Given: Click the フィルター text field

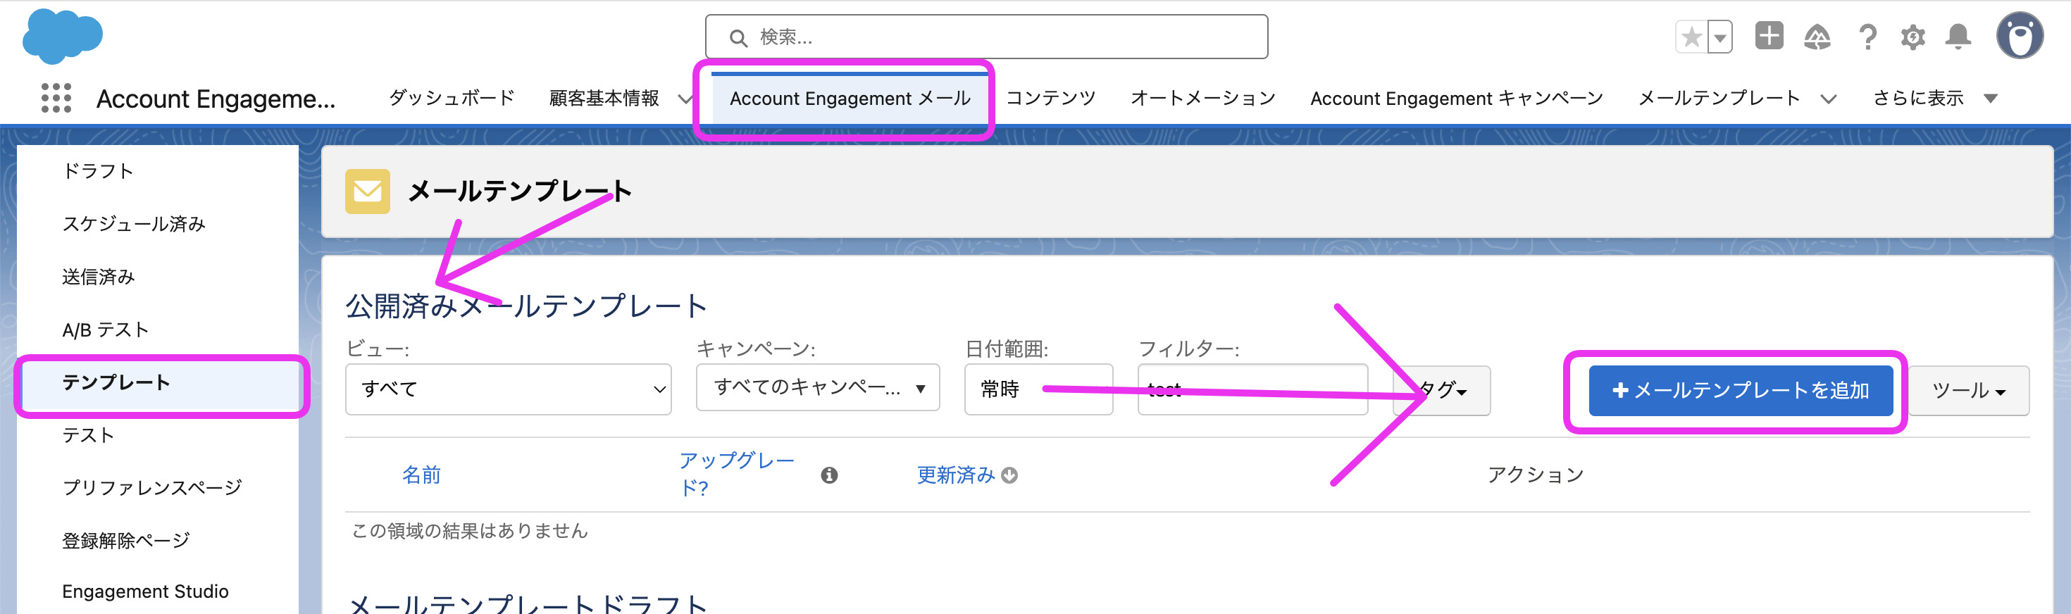Looking at the screenshot, I should pos(1252,389).
